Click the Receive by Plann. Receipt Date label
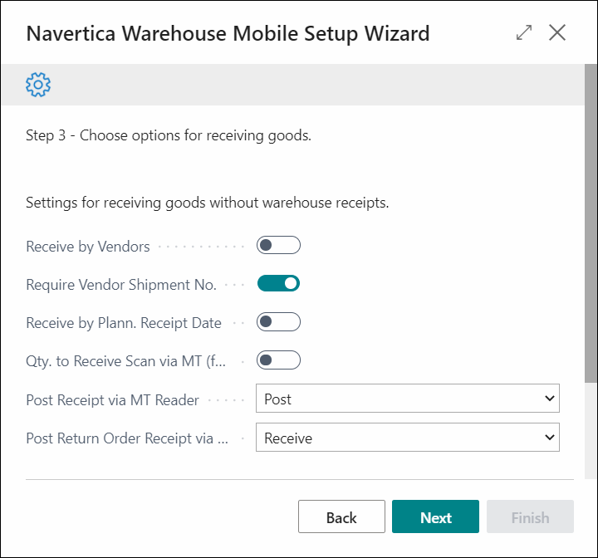Viewport: 598px width, 558px height. click(124, 323)
